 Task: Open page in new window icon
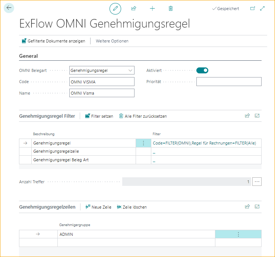[253, 9]
